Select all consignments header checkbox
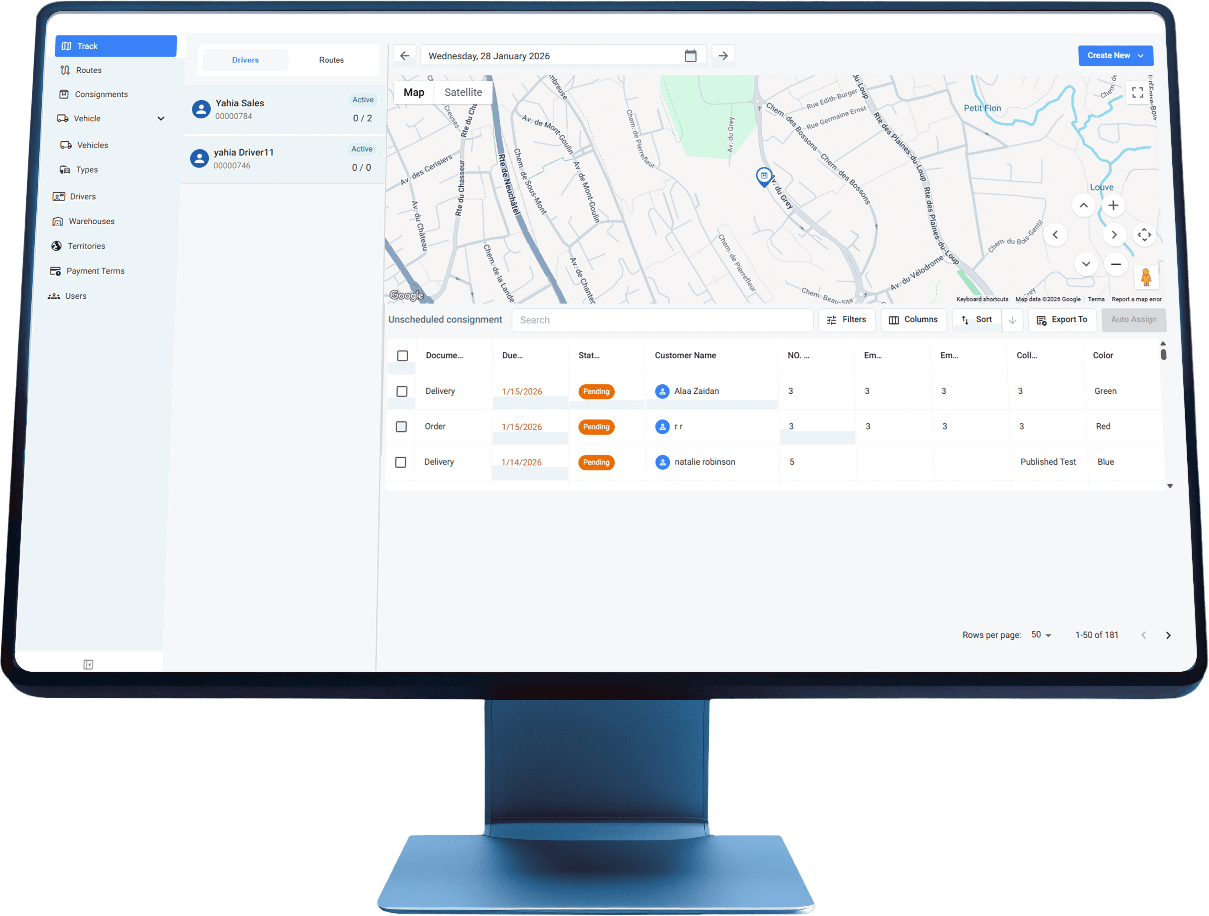The width and height of the screenshot is (1209, 916). [x=403, y=356]
